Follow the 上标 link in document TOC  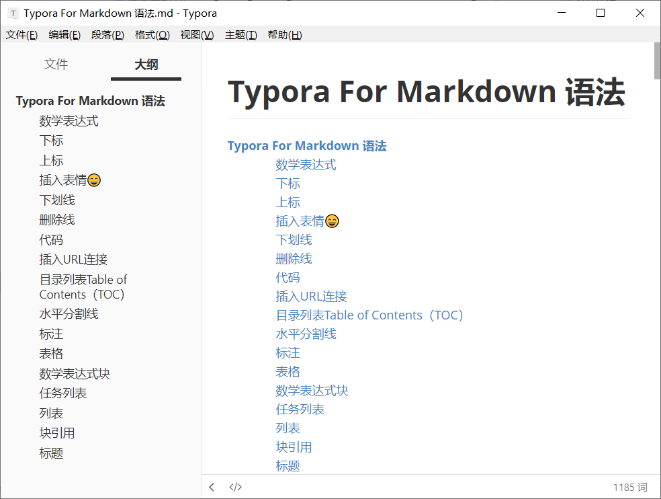[x=288, y=202]
